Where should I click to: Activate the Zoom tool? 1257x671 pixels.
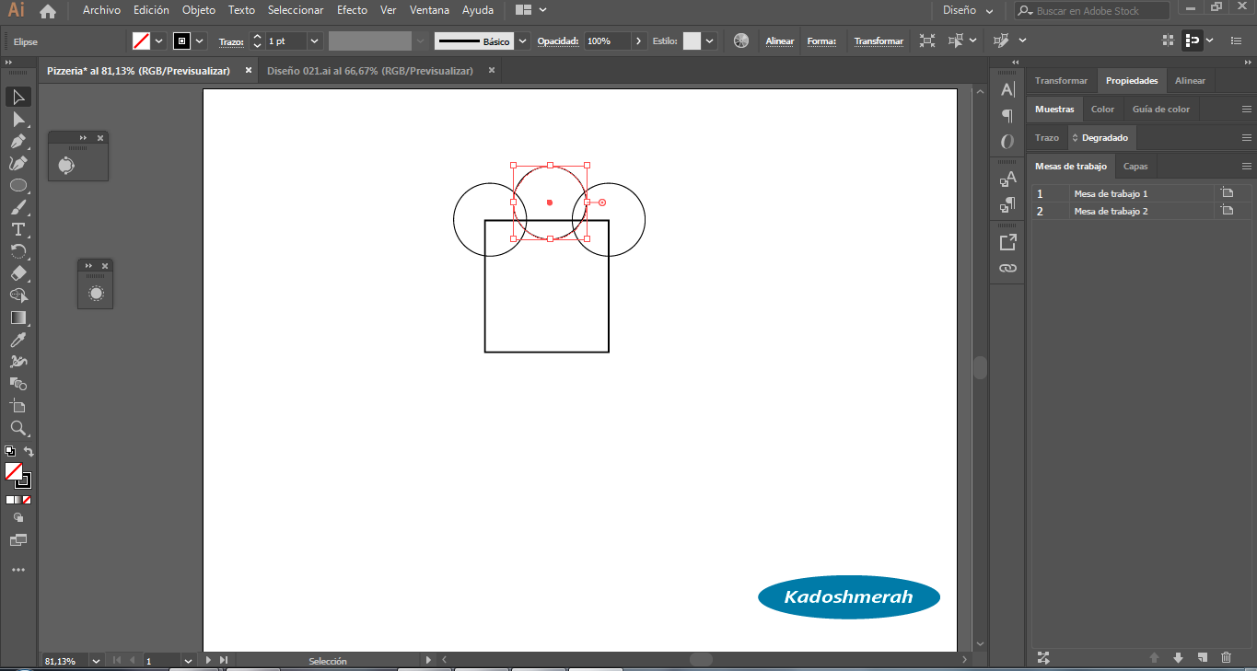[x=17, y=428]
